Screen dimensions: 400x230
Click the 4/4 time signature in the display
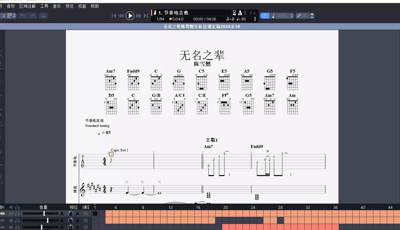pyautogui.click(x=255, y=19)
